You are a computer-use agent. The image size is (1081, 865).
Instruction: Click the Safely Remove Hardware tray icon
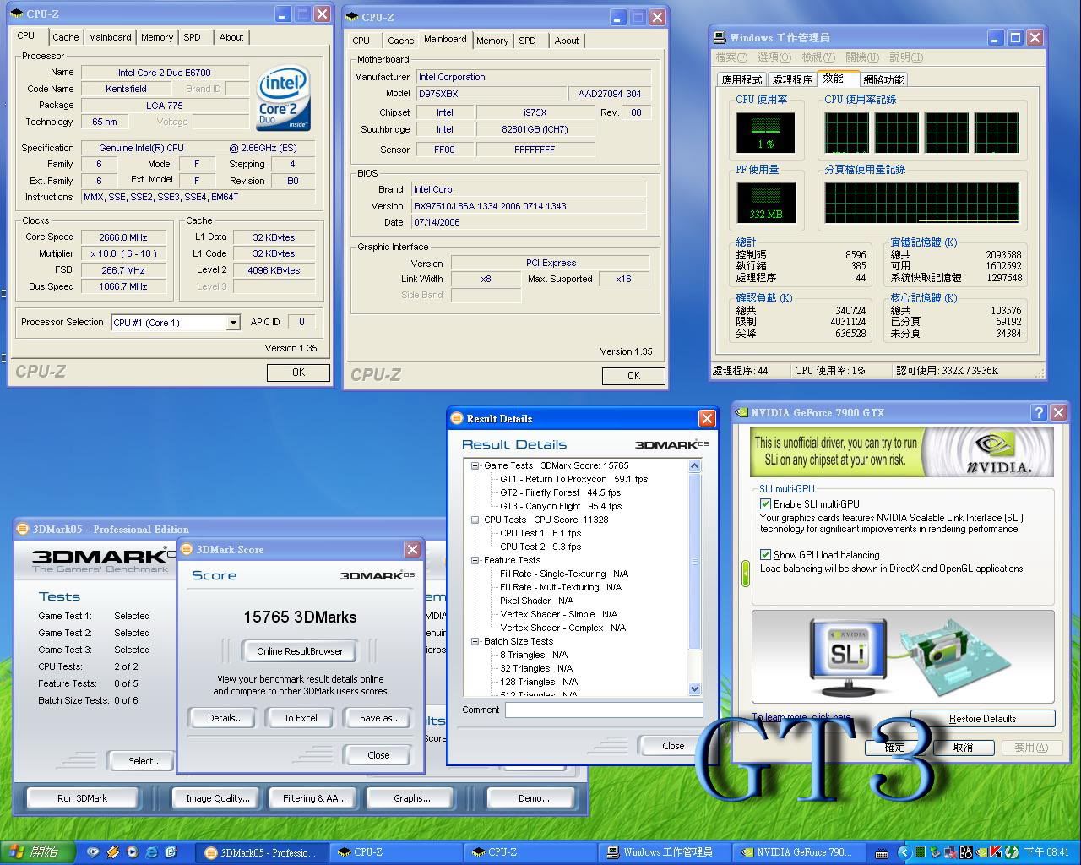click(936, 852)
